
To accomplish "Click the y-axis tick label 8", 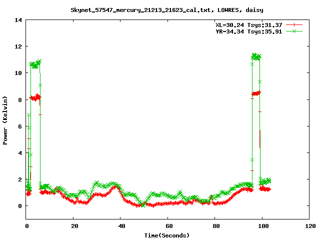I will (x=20, y=100).
